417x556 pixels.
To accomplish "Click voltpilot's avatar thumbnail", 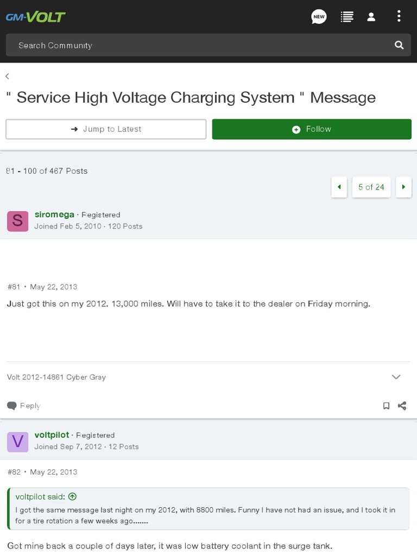I will click(17, 441).
